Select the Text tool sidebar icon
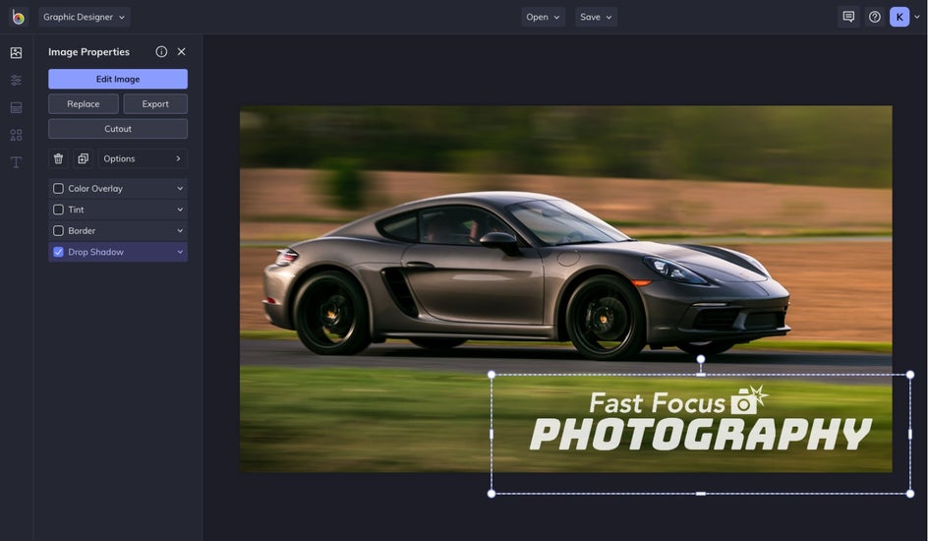Viewport: 928px width, 541px height. (16, 162)
